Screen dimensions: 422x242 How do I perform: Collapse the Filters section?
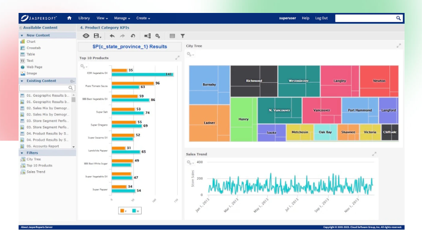click(22, 153)
